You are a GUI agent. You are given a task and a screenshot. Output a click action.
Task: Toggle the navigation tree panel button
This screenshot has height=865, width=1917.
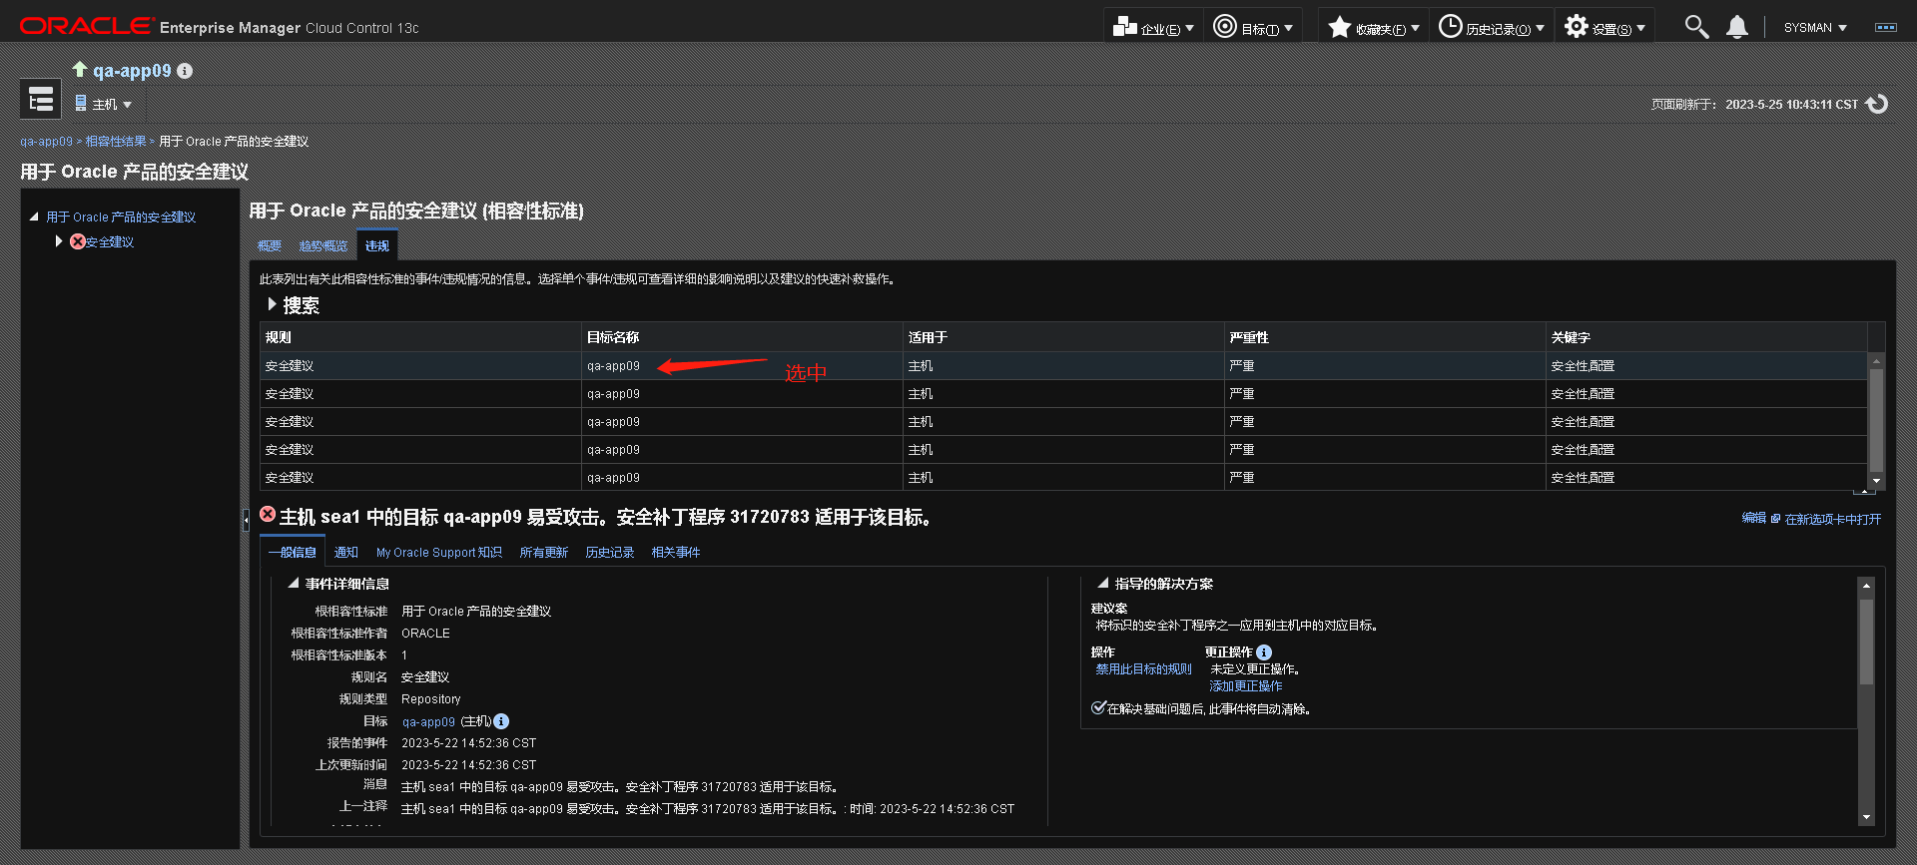pos(41,100)
